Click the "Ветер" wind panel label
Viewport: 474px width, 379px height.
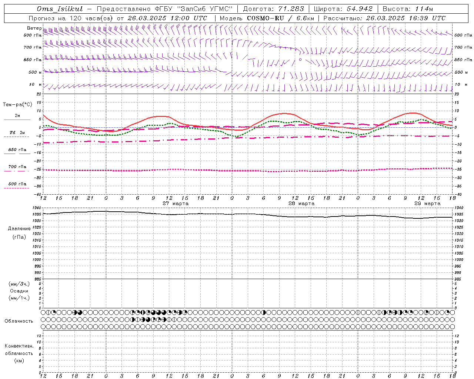tap(34, 28)
